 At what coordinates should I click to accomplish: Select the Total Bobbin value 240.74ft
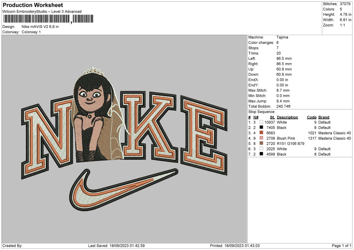284,106
